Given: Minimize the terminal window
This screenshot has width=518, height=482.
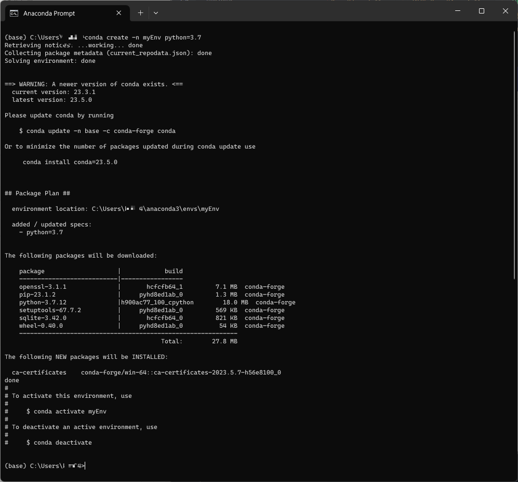Looking at the screenshot, I should point(458,11).
